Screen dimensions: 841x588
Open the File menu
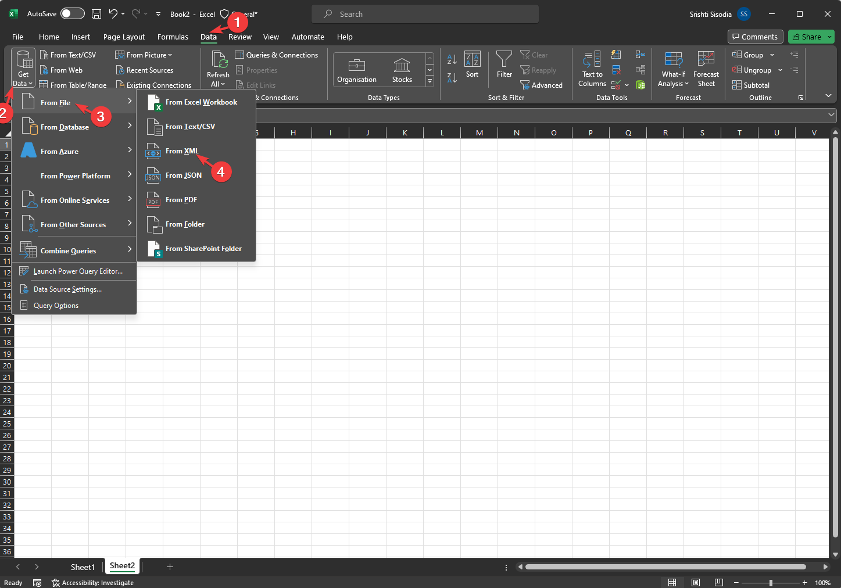17,37
